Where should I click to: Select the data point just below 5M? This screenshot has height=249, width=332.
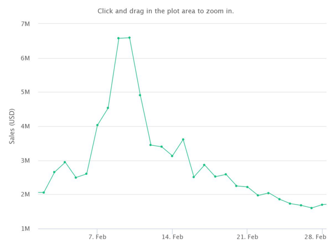pyautogui.click(x=140, y=95)
